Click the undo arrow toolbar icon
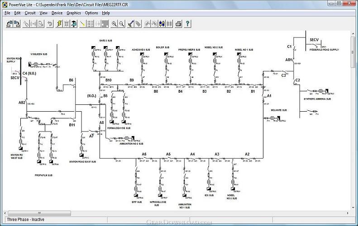Image resolution: width=358 pixels, height=226 pixels. (x=50, y=24)
